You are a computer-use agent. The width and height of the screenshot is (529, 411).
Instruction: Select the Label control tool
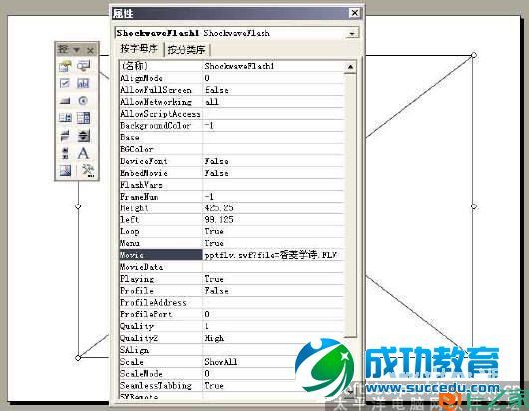(x=83, y=153)
